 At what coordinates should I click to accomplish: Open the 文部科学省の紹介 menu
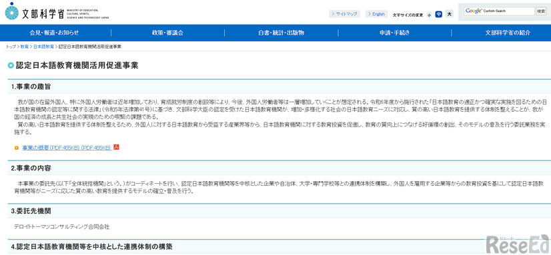(x=508, y=33)
